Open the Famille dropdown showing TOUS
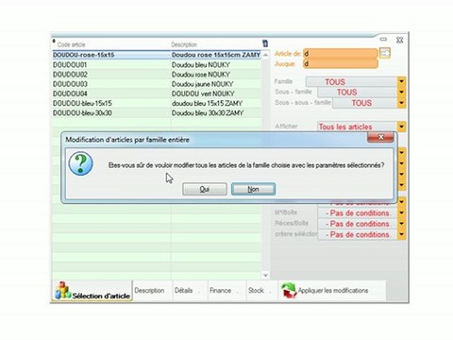This screenshot has height=340, width=453. click(x=401, y=82)
